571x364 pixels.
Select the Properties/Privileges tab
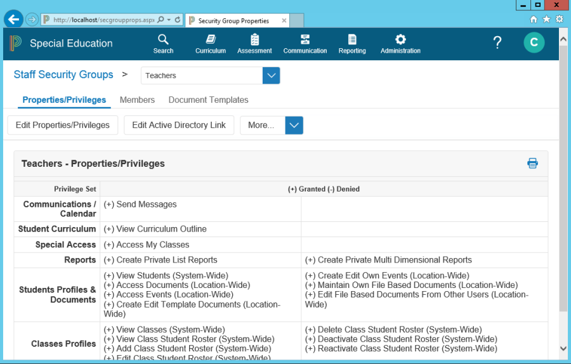coord(64,100)
